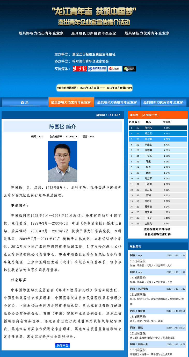Click the 排行榜 panel header
The image size is (189, 357).
click(157, 115)
